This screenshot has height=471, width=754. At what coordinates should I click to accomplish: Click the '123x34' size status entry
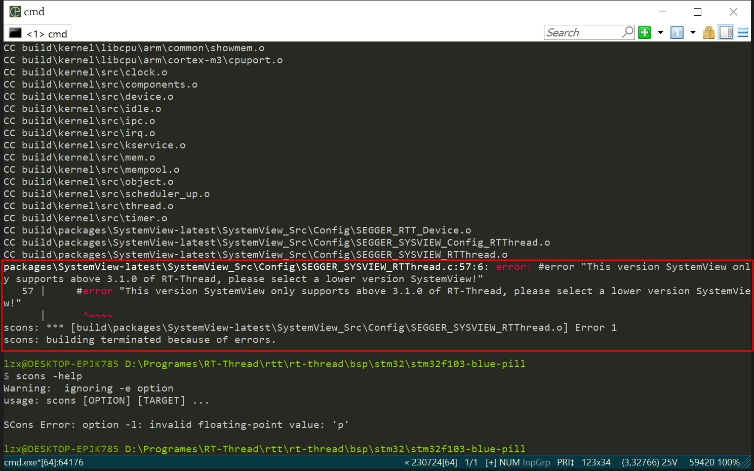[x=596, y=462]
